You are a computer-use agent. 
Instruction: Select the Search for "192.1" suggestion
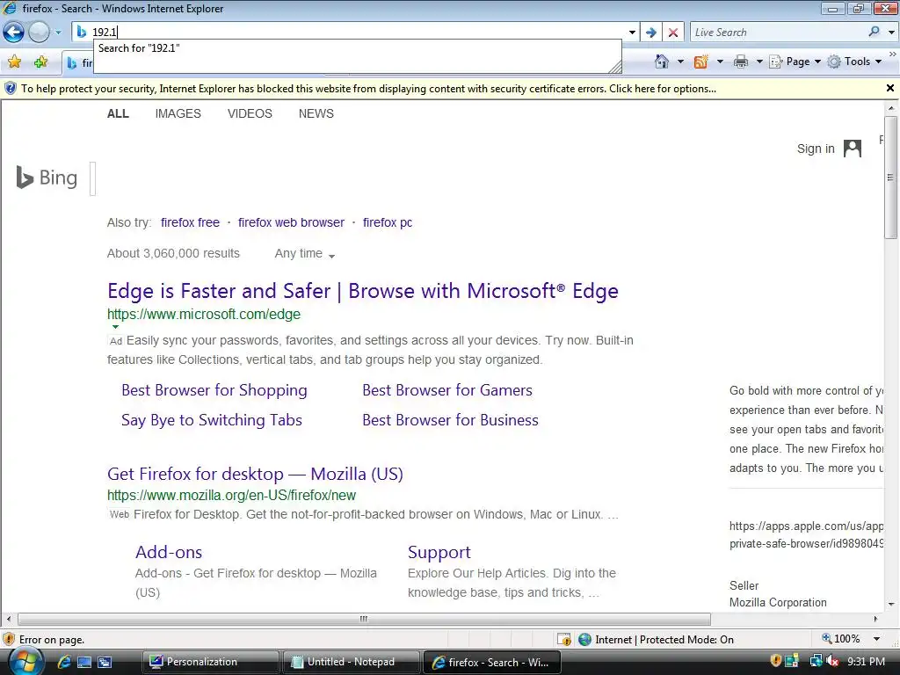139,48
